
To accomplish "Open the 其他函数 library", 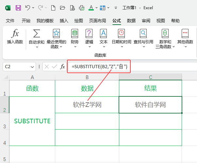I will point(185,38).
